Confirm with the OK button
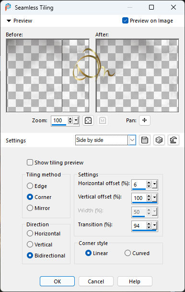Viewport: 185px width, 292px height. click(x=58, y=281)
